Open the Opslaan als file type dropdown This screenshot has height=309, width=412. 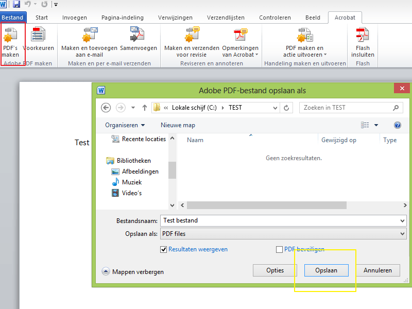tap(283, 234)
